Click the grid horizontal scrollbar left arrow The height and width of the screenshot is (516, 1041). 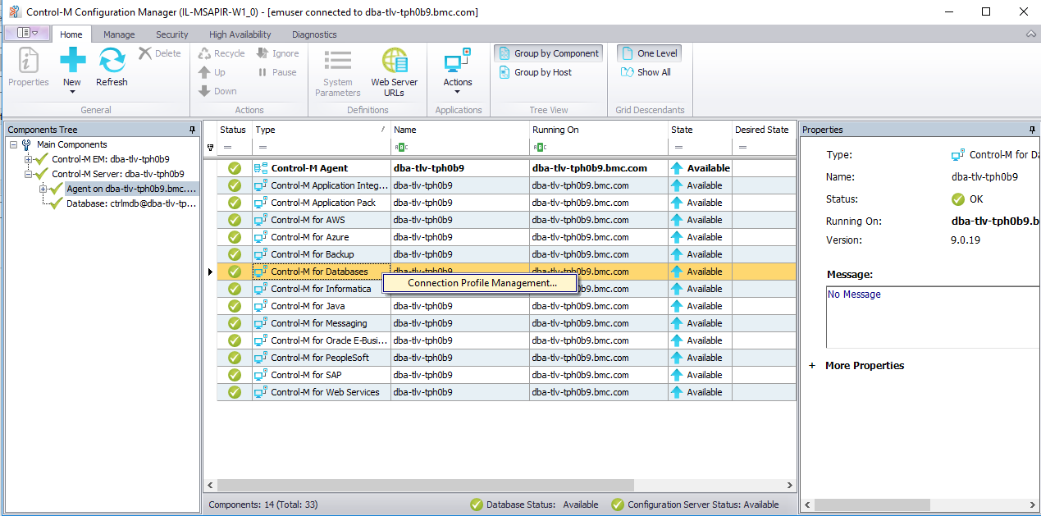pyautogui.click(x=210, y=486)
